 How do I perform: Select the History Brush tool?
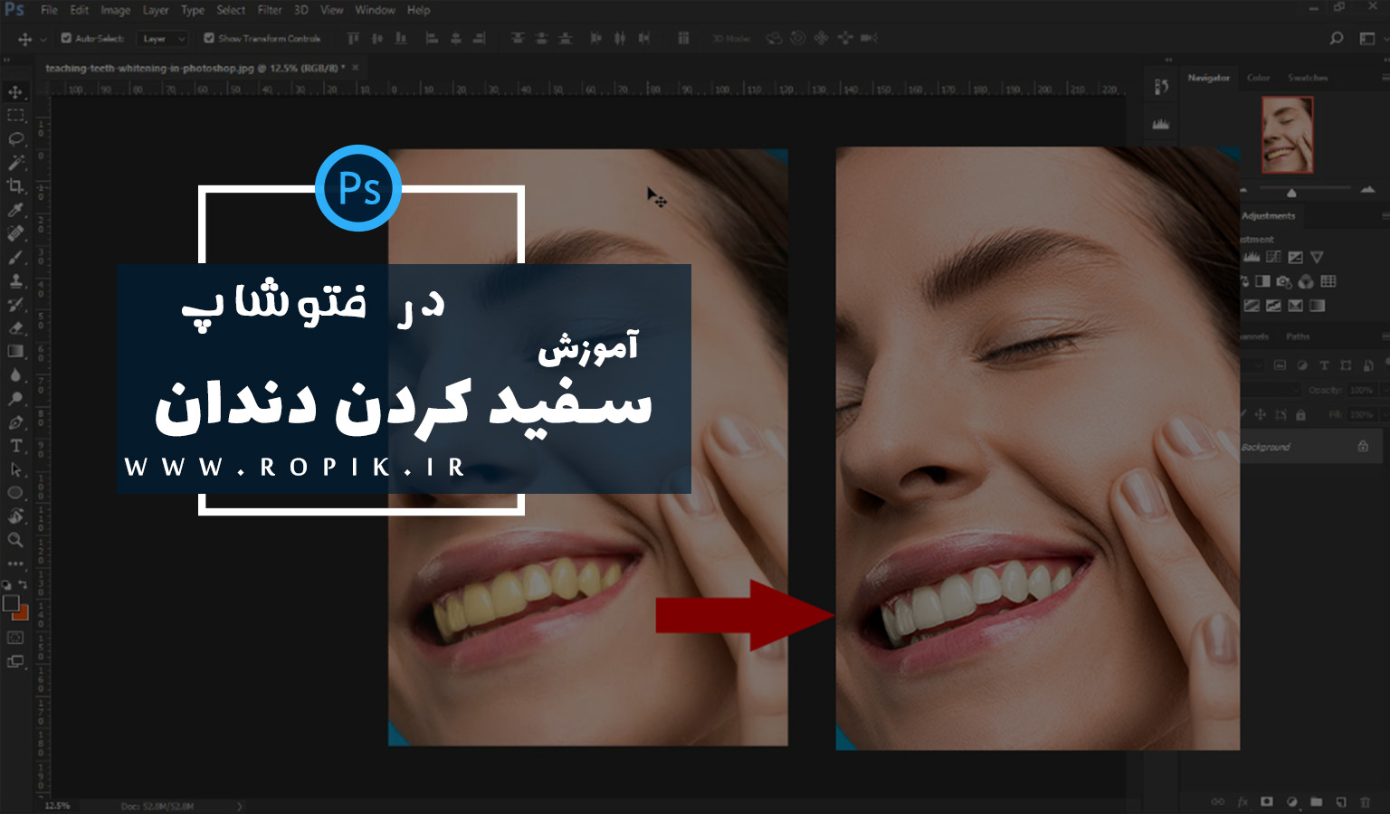[x=15, y=305]
